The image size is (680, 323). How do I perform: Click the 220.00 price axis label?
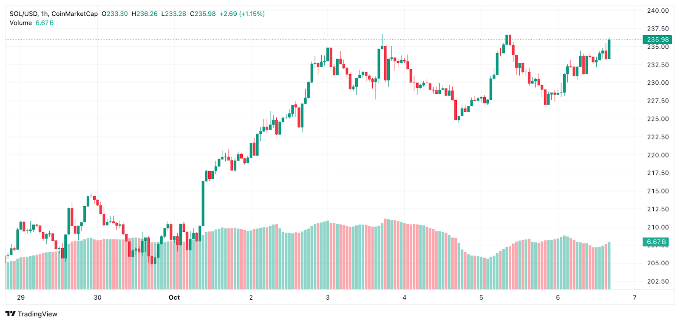tap(657, 155)
